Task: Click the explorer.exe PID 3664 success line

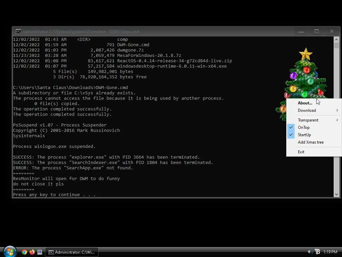Action: [x=106, y=157]
